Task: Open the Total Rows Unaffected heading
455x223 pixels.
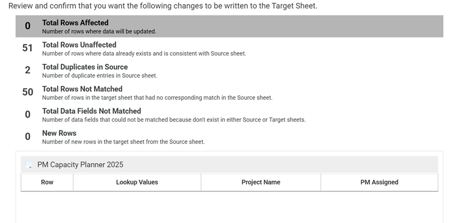Action: pos(79,45)
